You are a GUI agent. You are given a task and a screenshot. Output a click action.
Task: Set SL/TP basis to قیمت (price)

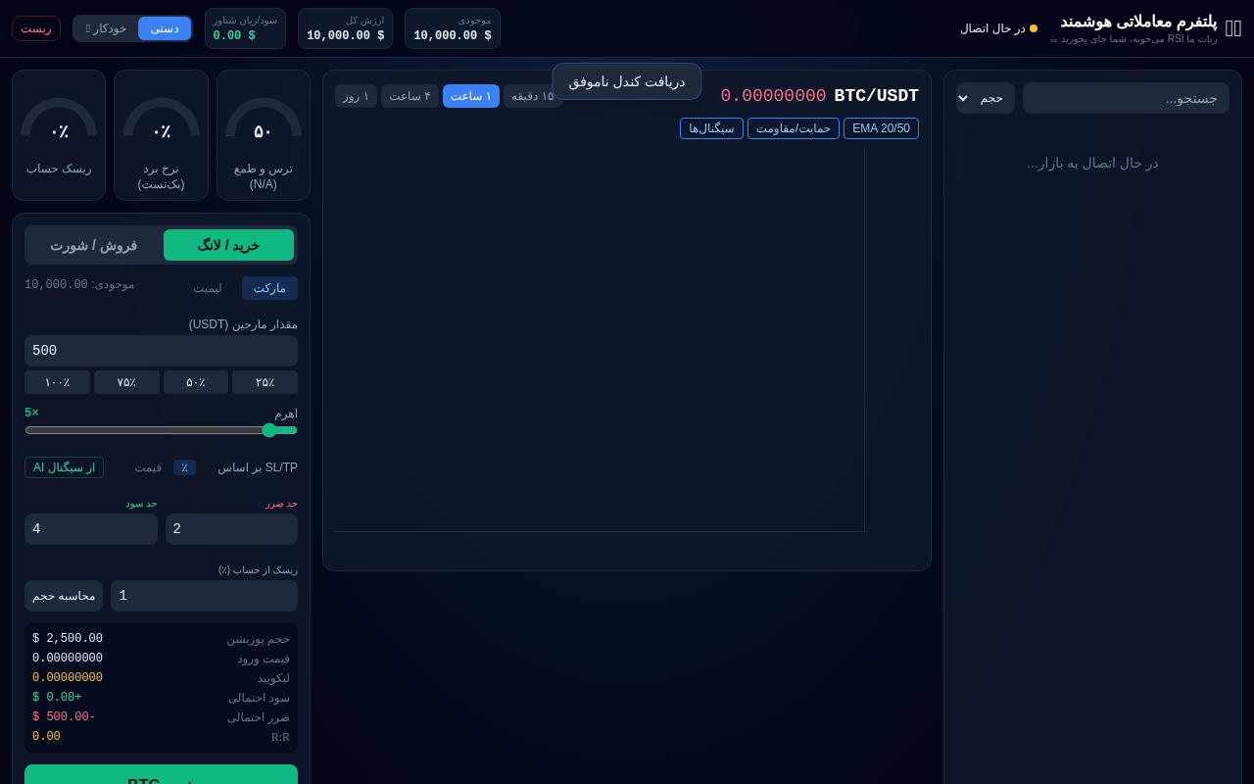click(148, 467)
